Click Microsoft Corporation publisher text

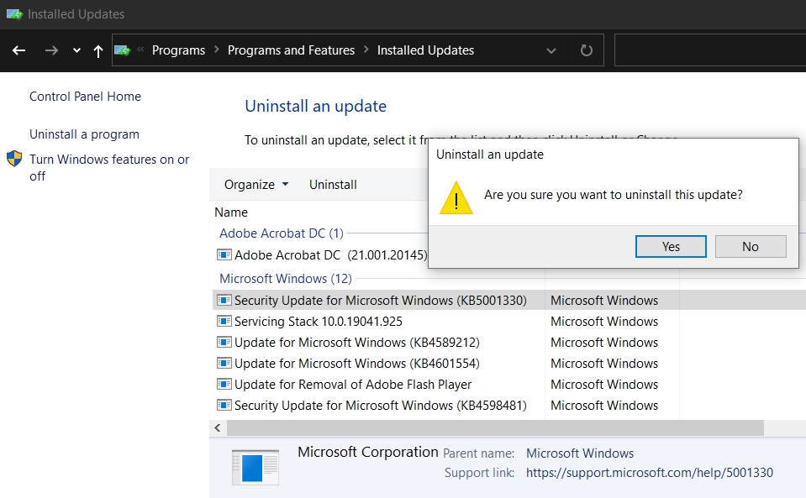tap(367, 453)
